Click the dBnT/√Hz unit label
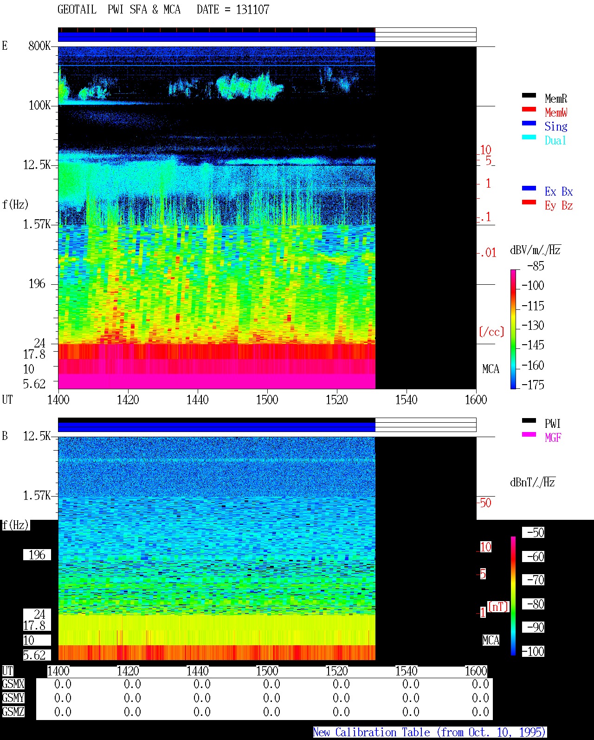The image size is (594, 740). point(533,482)
